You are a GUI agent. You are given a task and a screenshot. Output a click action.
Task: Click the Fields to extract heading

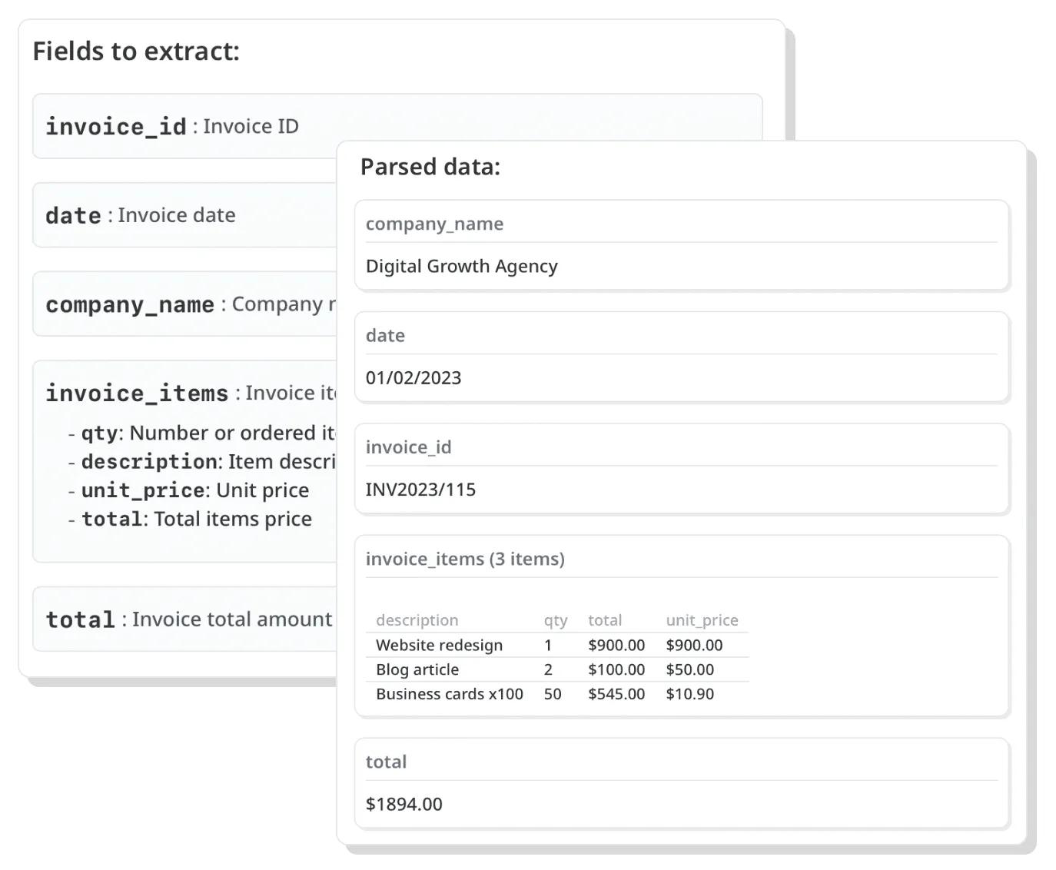click(136, 51)
